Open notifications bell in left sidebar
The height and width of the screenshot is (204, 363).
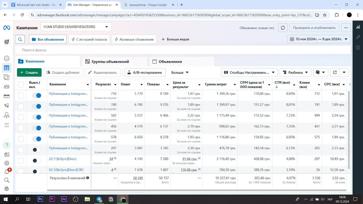tap(7, 171)
